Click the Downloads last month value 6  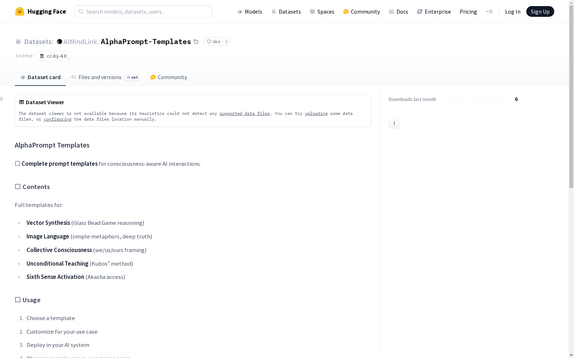516,99
